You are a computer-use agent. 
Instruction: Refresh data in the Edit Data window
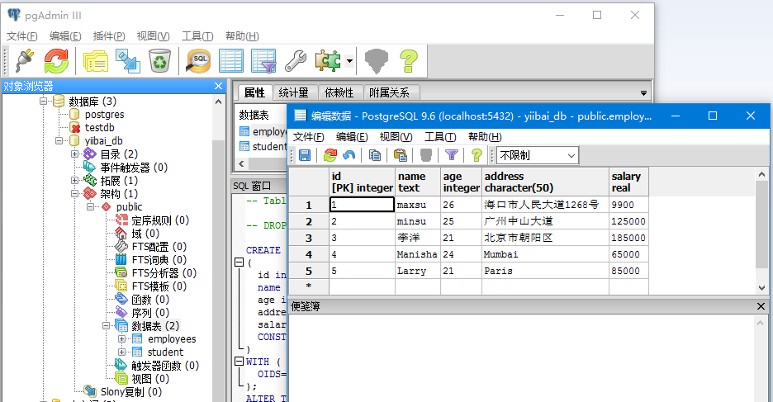pos(330,156)
